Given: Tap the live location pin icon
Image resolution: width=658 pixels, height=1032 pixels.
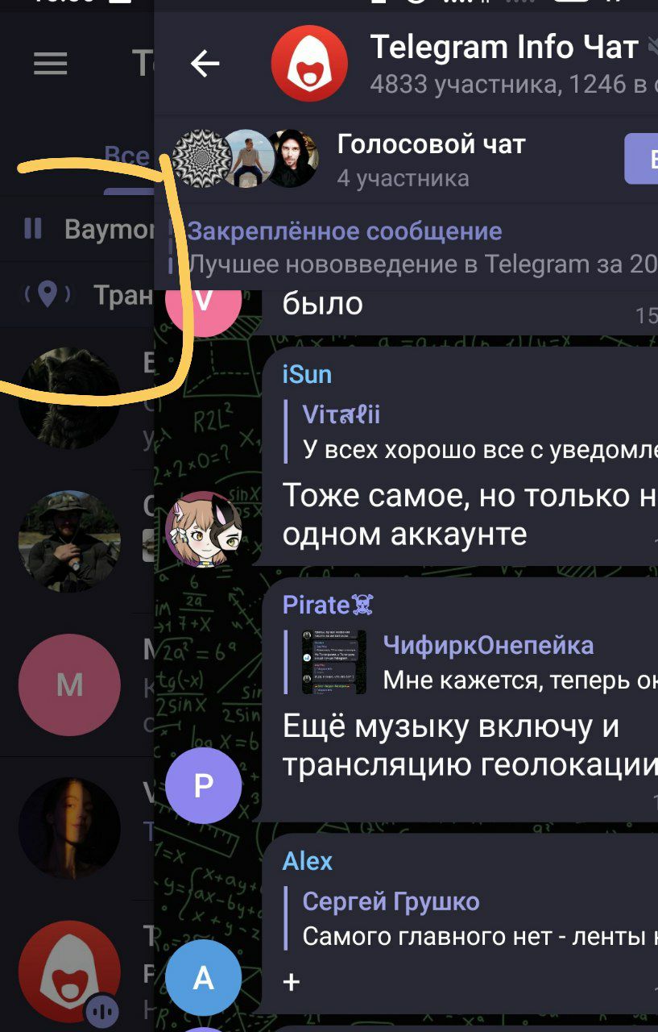Looking at the screenshot, I should coord(48,294).
